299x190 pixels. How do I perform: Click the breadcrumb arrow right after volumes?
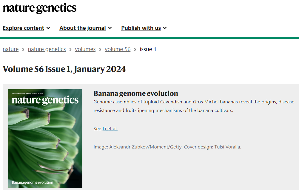100,50
